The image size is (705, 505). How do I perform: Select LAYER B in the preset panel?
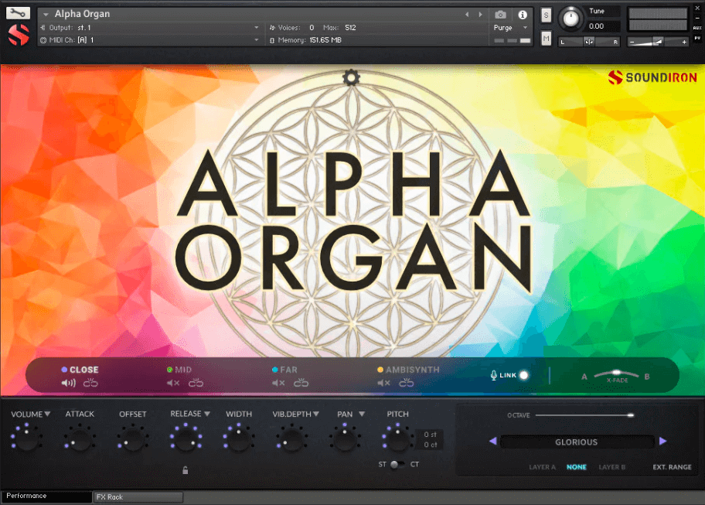tap(612, 467)
